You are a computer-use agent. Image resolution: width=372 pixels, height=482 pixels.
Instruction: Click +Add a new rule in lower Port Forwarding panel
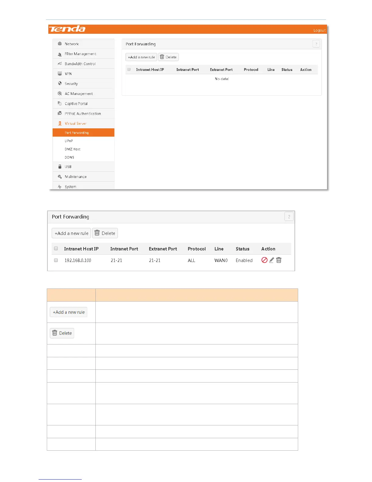[x=71, y=233]
